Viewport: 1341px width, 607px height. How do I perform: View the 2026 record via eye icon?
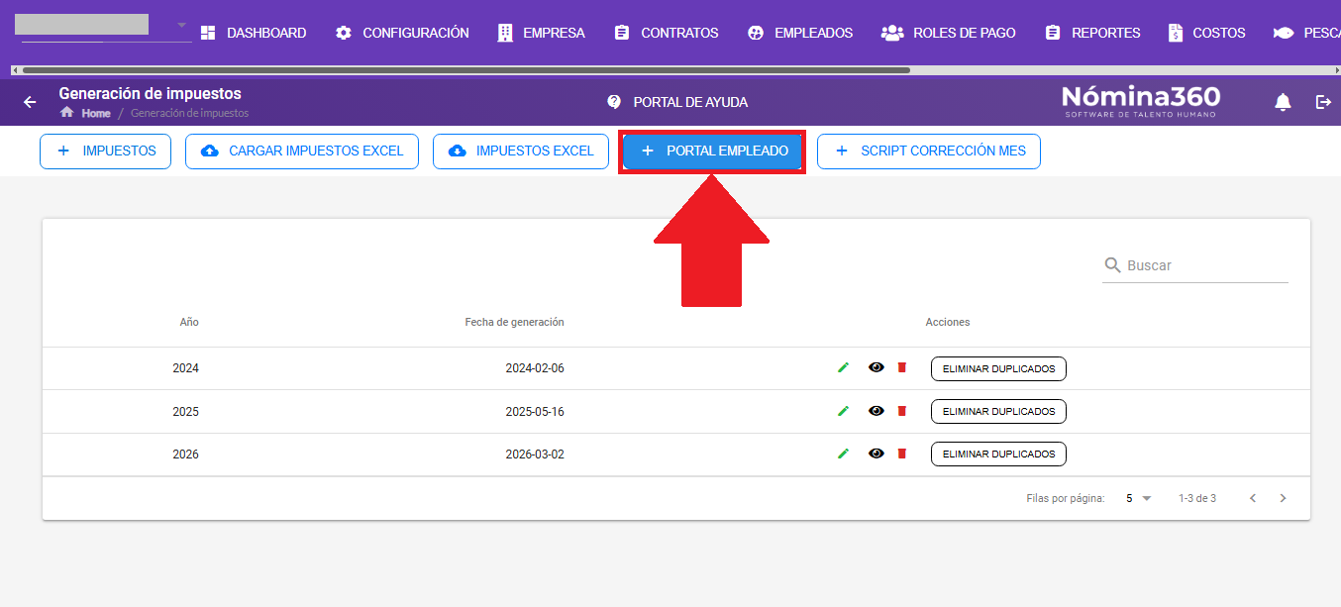876,454
